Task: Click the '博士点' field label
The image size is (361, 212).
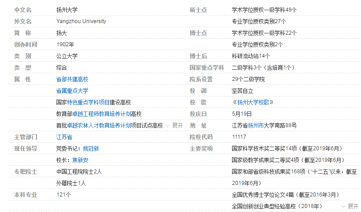Action: 198,33
